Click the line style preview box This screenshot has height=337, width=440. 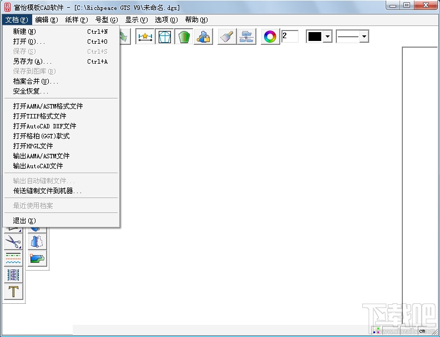coord(348,37)
